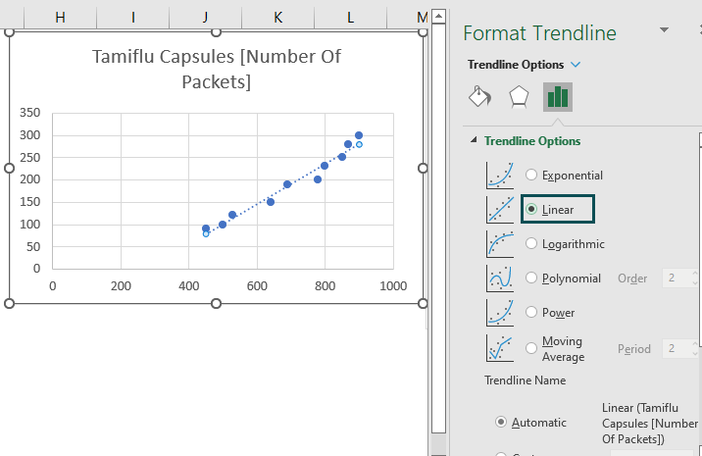Screen dimensions: 702x456
Task: Click the moving average Period value field
Action: (677, 348)
